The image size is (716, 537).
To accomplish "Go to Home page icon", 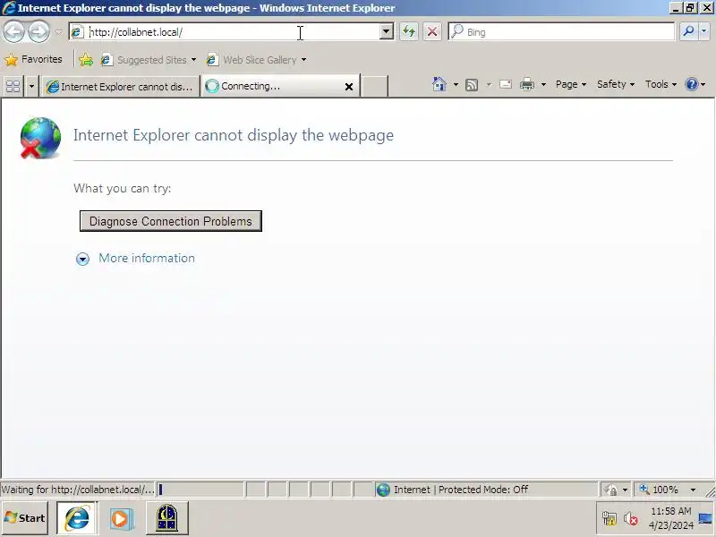I will point(439,84).
